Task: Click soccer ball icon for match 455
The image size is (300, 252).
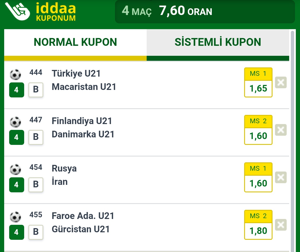Action: point(15,217)
